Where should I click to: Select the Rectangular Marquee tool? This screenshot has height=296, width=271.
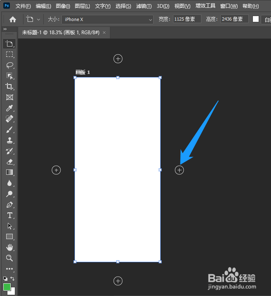9,54
